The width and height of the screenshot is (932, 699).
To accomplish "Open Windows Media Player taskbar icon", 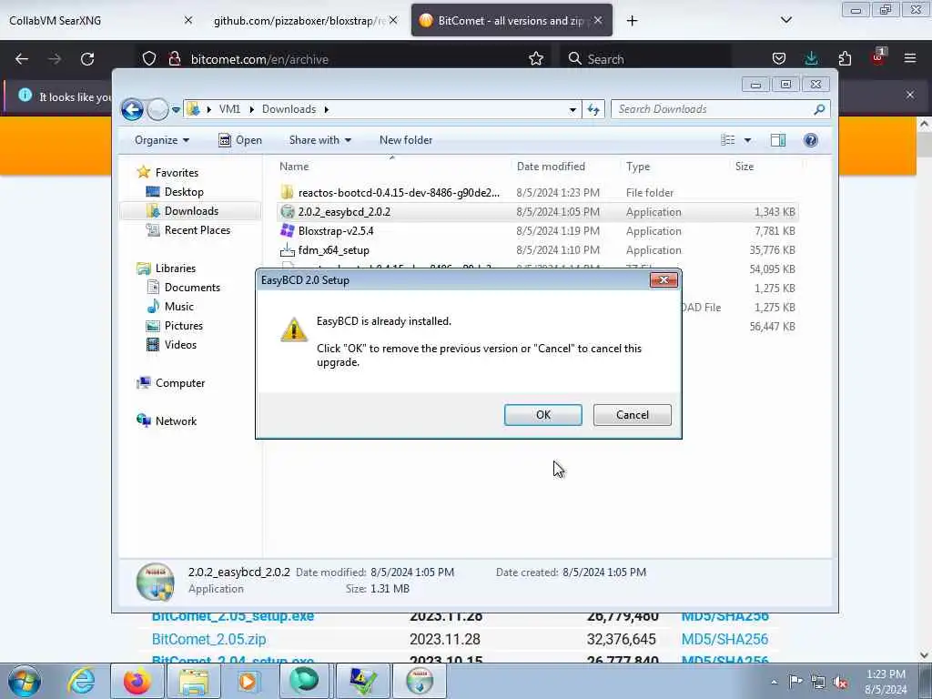I will [x=248, y=681].
